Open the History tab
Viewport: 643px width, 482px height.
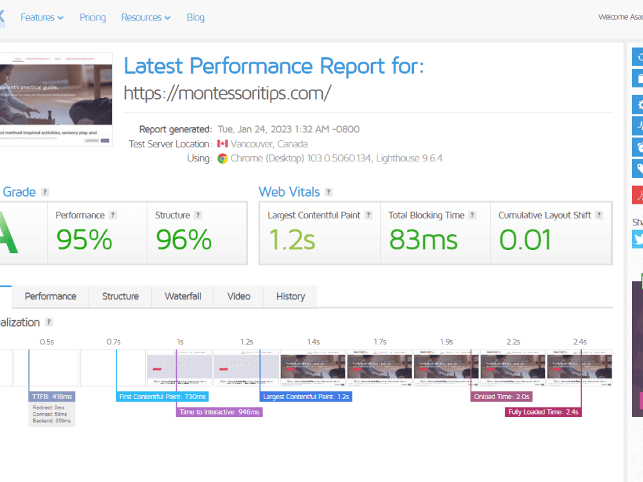click(x=291, y=296)
